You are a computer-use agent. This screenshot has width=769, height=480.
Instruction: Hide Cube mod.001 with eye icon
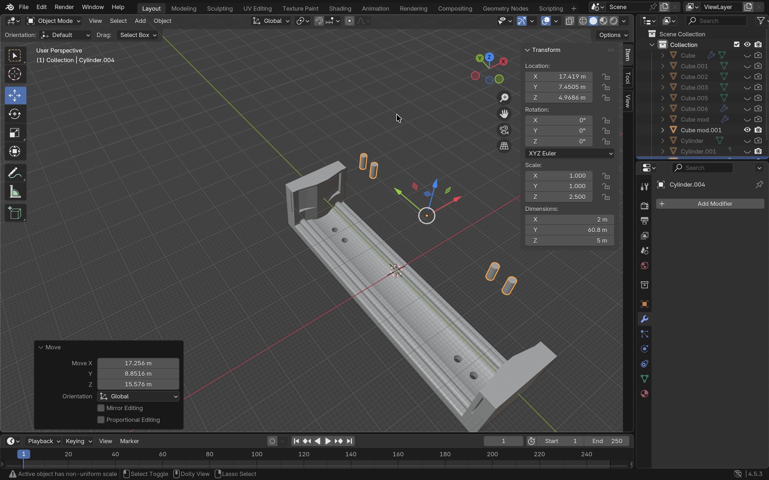coord(747,130)
